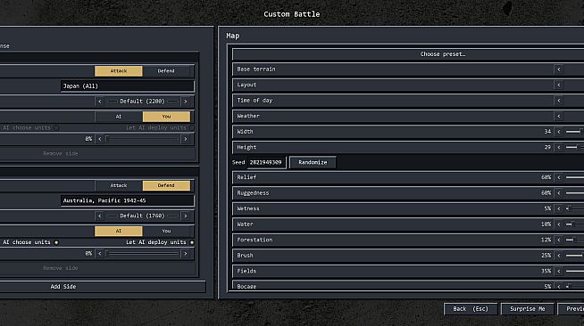Screen dimensions: 584x326
Task: Decrease map Height with left arrow
Action: coord(559,147)
